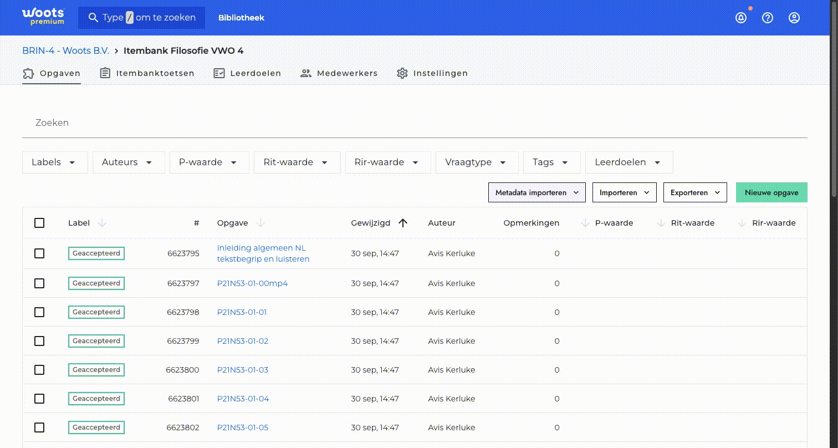Viewport: 838px width, 448px height.
Task: Open the Tags filter dropdown
Action: [x=552, y=162]
